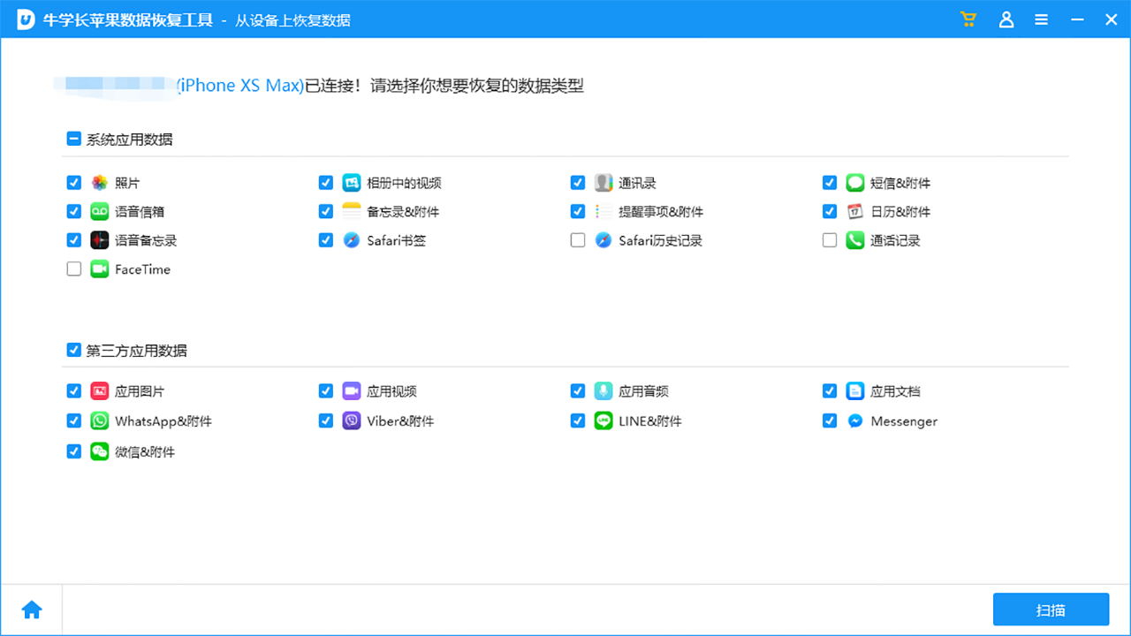Check the Safari历史记录 checkbox
The height and width of the screenshot is (636, 1131).
pyautogui.click(x=577, y=239)
